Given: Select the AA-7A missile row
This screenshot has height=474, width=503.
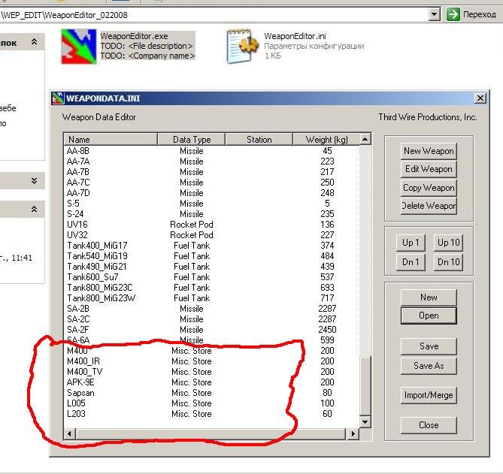Looking at the screenshot, I should click(x=211, y=162).
